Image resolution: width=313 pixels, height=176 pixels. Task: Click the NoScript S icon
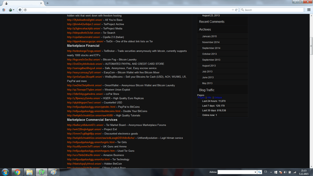click(4, 10)
